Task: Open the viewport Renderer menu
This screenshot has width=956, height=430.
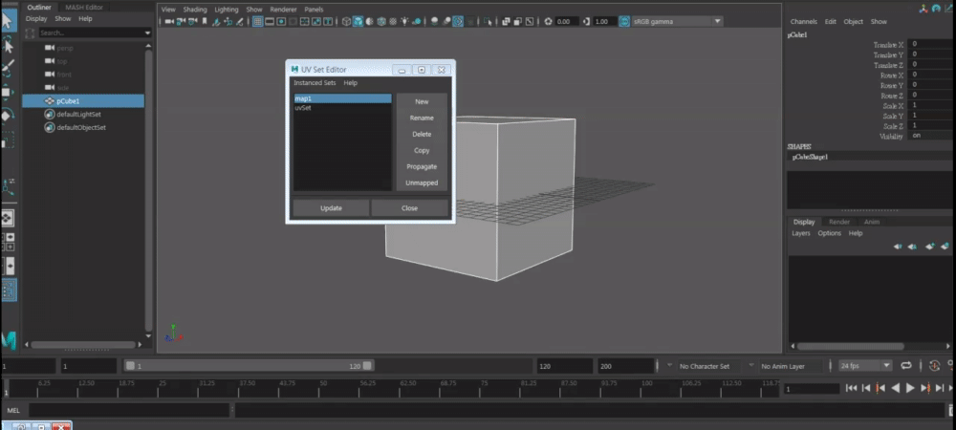Action: point(284,10)
